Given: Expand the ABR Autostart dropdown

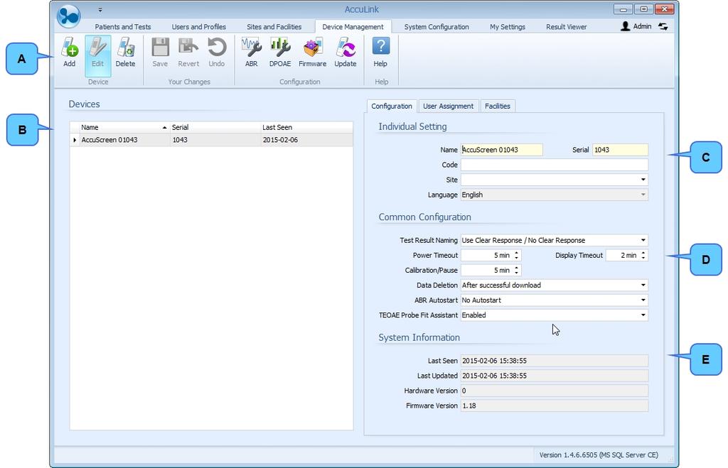Looking at the screenshot, I should (643, 300).
